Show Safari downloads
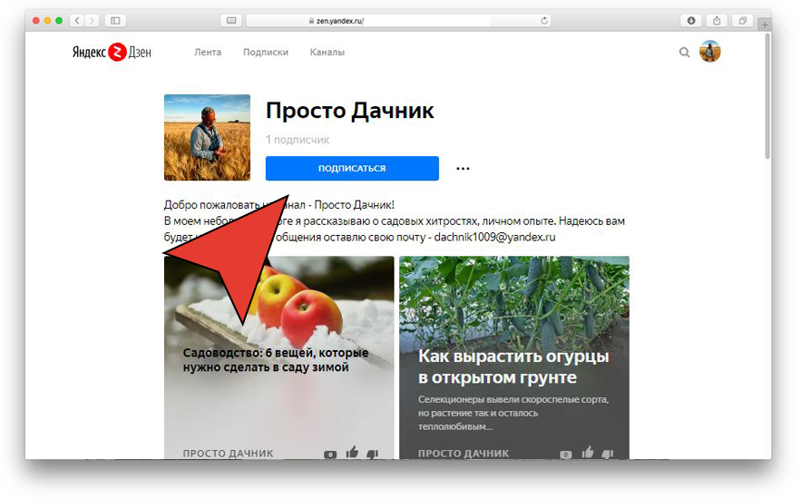 tap(690, 21)
